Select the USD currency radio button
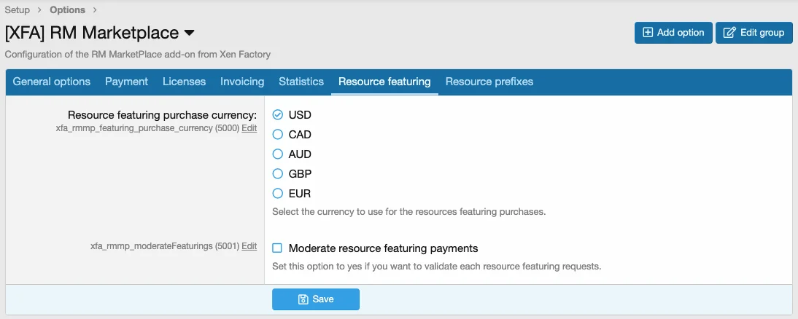The height and width of the screenshot is (319, 798). click(277, 115)
